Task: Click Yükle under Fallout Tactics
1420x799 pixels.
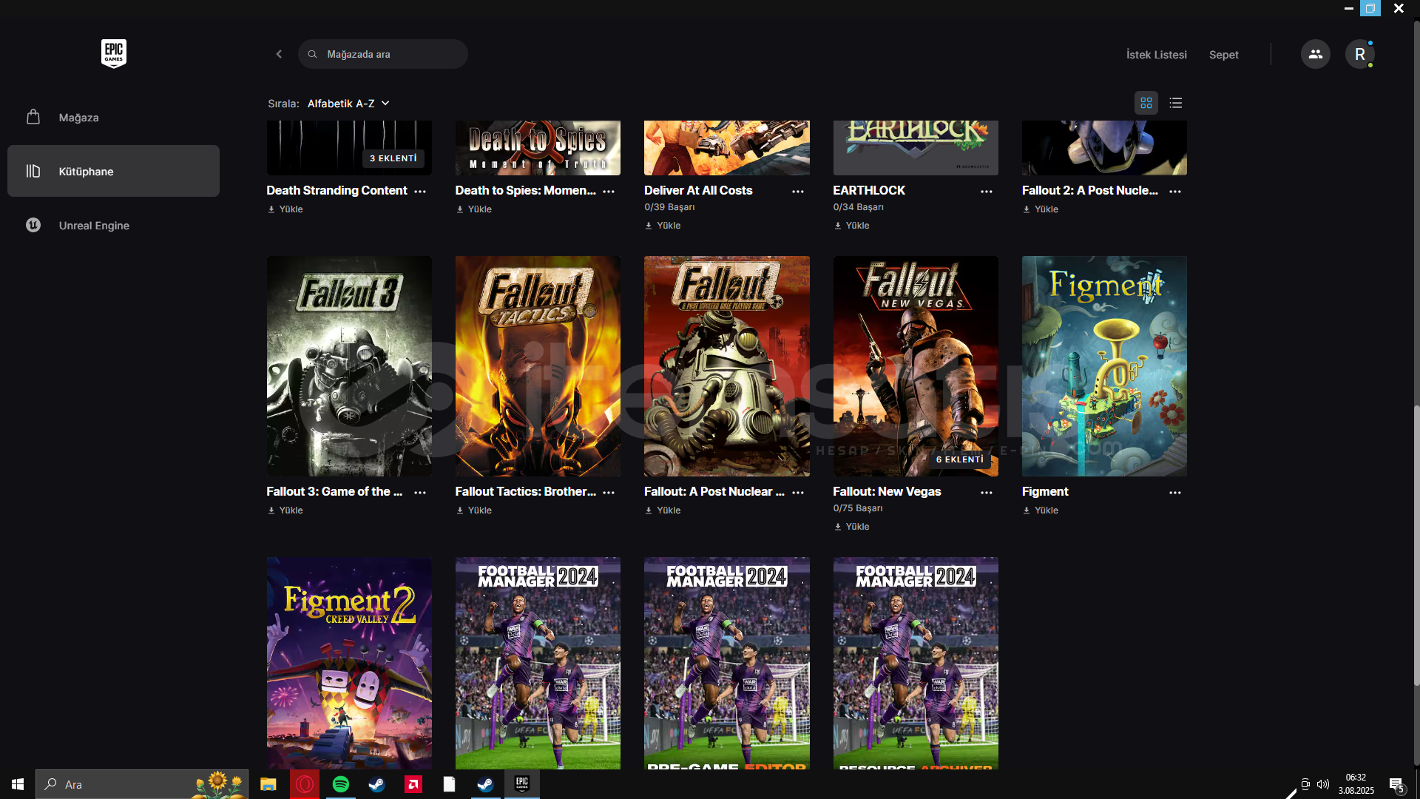Action: 474,510
